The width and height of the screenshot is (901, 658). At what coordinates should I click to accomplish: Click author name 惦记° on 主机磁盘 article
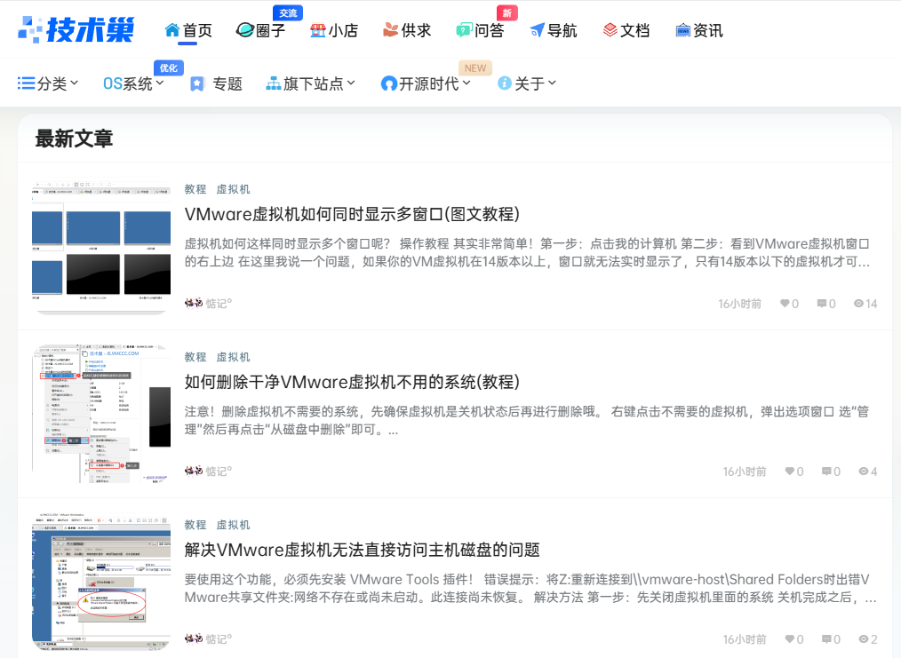click(x=219, y=639)
